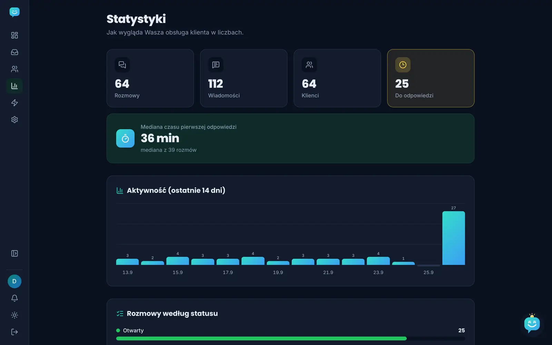
Task: Click the bar above 23.9 date
Action: tap(378, 261)
